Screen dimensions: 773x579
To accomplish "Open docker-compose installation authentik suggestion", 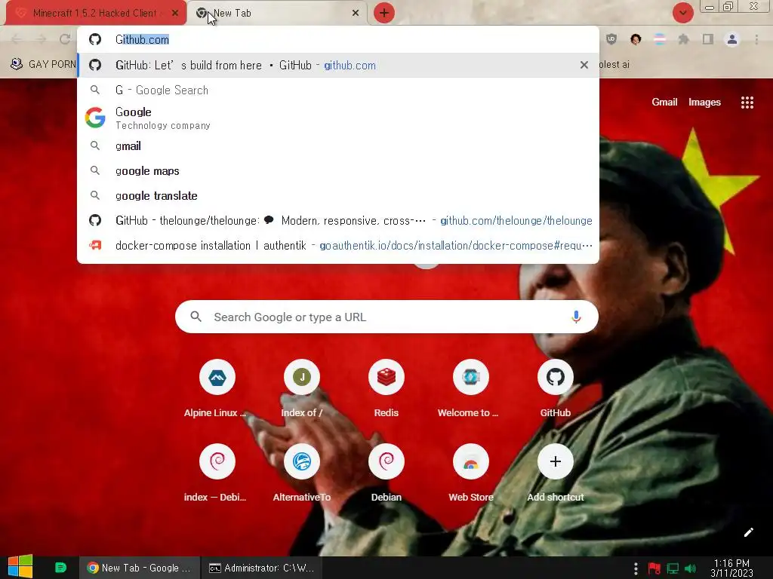I will 338,245.
